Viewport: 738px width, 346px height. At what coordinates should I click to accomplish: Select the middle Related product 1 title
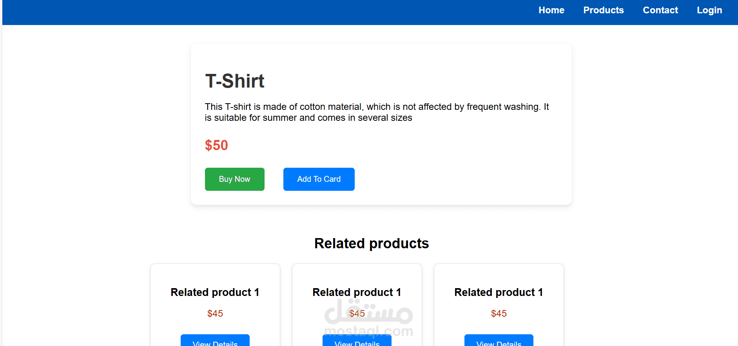pos(357,292)
